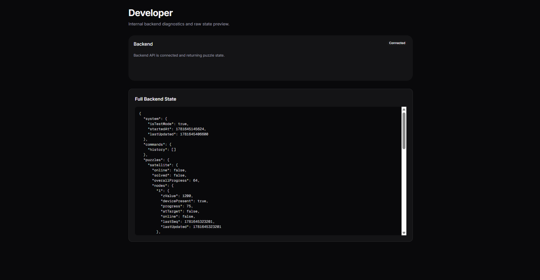Click the Backend card title
This screenshot has height=280, width=540.
(x=143, y=44)
